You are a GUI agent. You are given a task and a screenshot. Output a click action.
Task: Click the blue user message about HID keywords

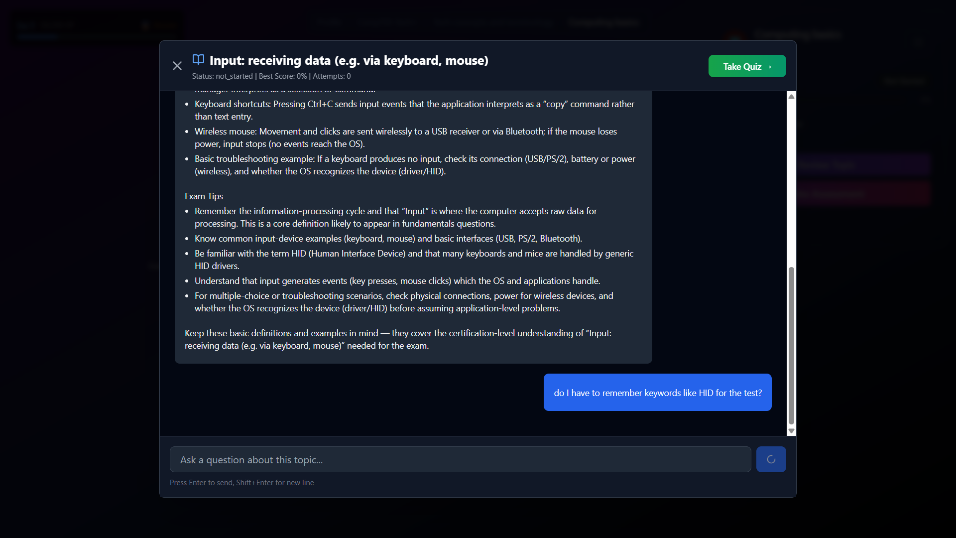click(657, 393)
